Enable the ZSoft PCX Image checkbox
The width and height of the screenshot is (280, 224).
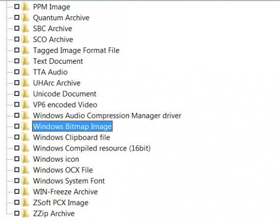pyautogui.click(x=17, y=202)
